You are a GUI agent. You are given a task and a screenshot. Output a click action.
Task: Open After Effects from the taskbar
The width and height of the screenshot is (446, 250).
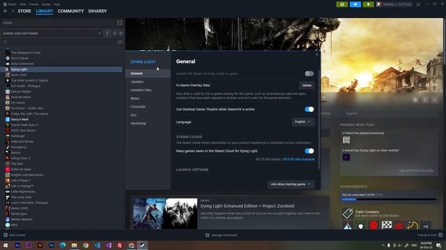17,245
